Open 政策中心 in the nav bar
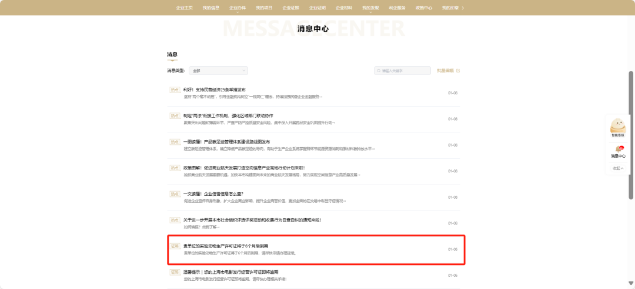 coord(423,8)
